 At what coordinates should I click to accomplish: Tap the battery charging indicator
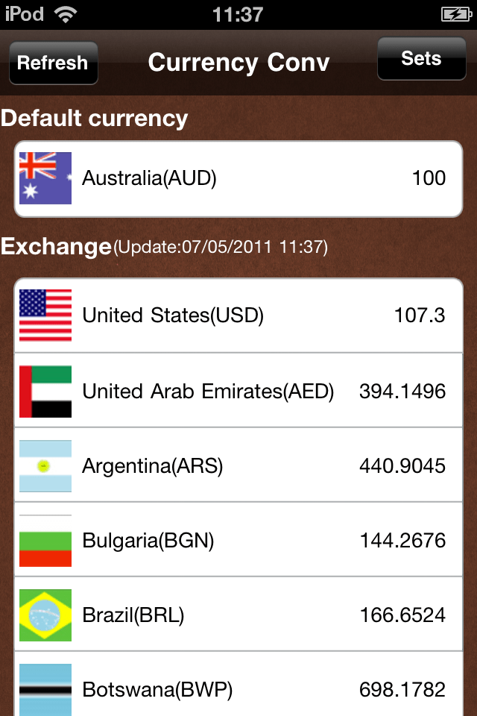pyautogui.click(x=456, y=15)
